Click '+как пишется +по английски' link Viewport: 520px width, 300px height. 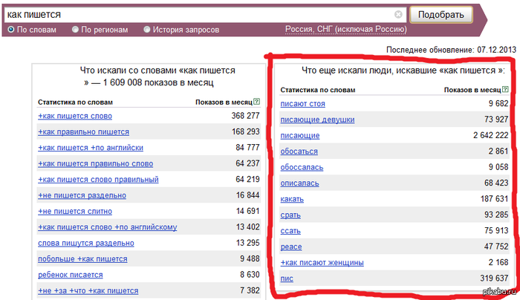[x=90, y=148]
